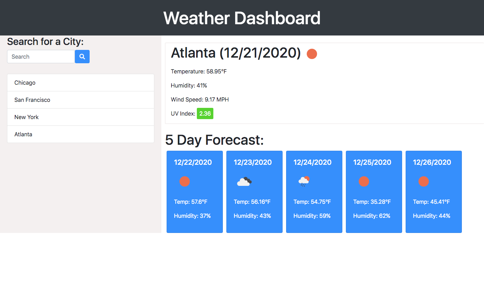This screenshot has width=484, height=286.
Task: Click the Wind Speed 9.17 MPH text
Action: coord(200,99)
